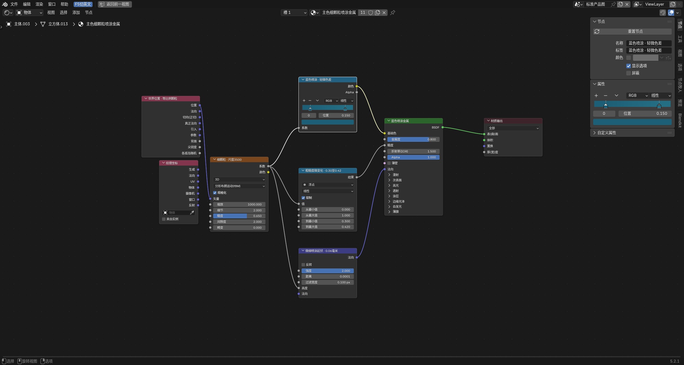Toggle 钳制 checkbox in map range node
Viewport: 684px width, 365px height.
click(303, 198)
